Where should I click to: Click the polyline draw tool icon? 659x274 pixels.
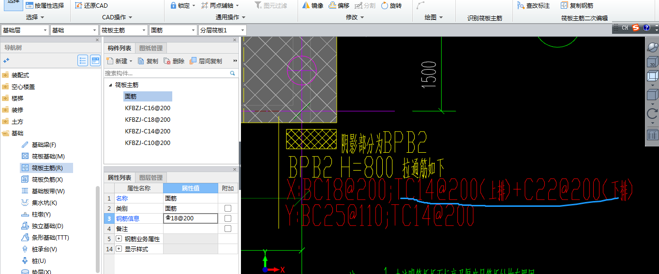pos(420,6)
